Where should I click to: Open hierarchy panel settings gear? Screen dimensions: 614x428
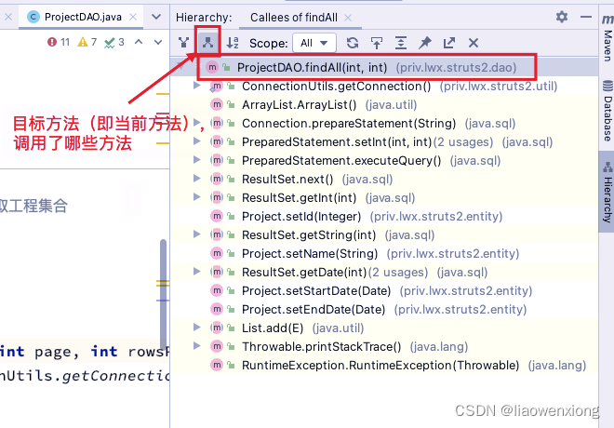[562, 17]
